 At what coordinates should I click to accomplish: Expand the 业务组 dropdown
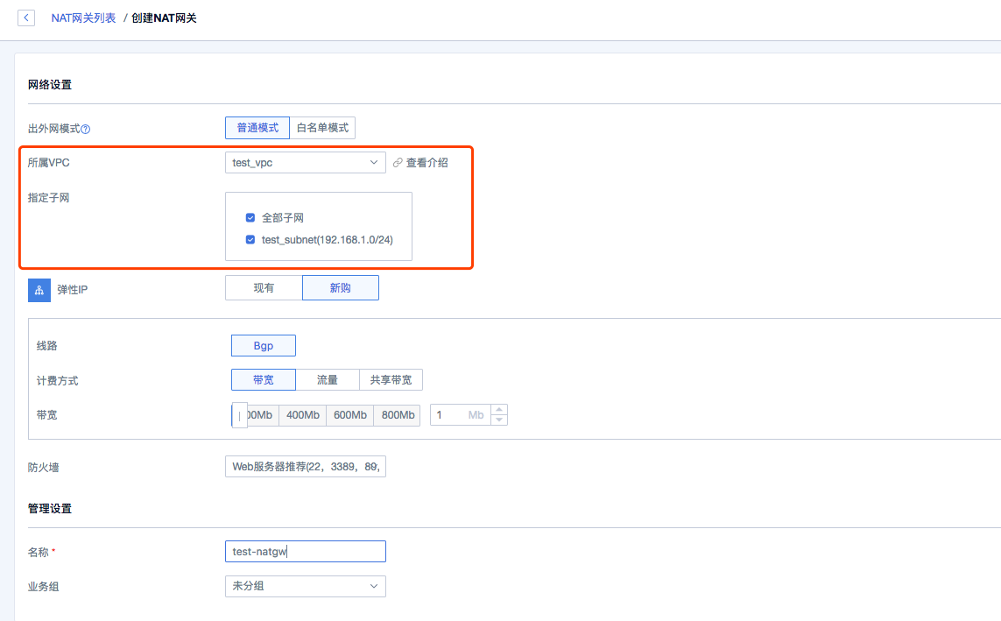click(305, 585)
